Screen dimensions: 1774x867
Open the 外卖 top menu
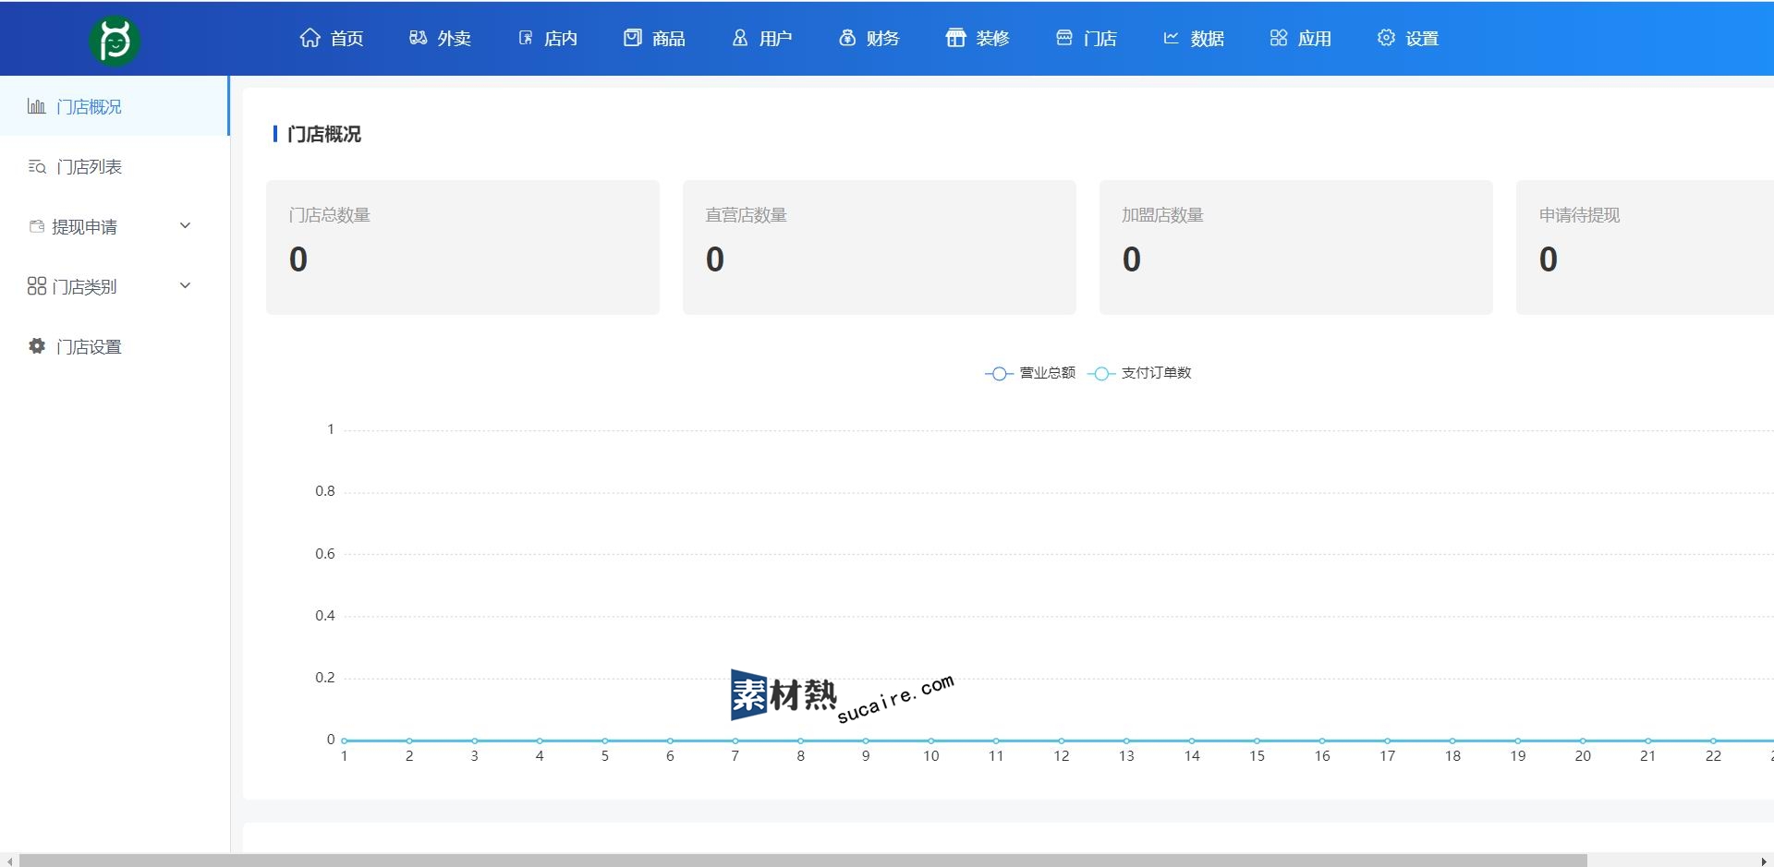440,38
